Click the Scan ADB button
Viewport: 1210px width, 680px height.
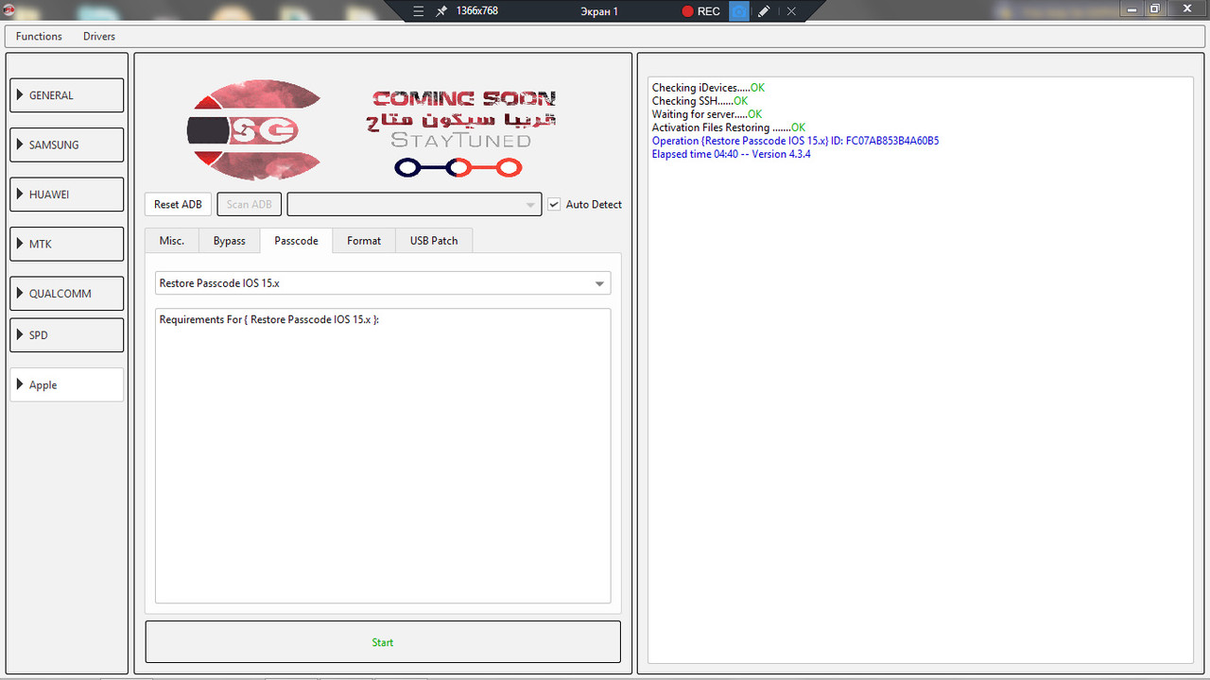(249, 204)
